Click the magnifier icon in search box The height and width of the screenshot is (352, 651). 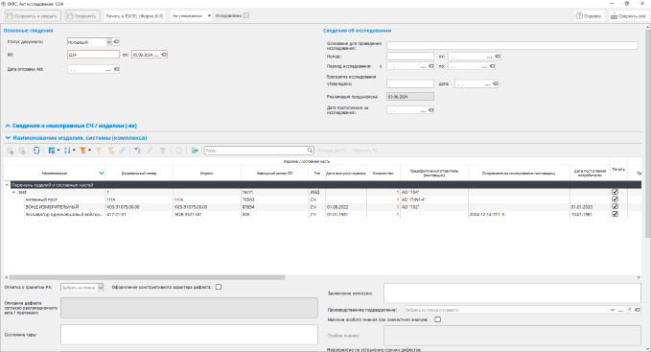tap(310, 151)
